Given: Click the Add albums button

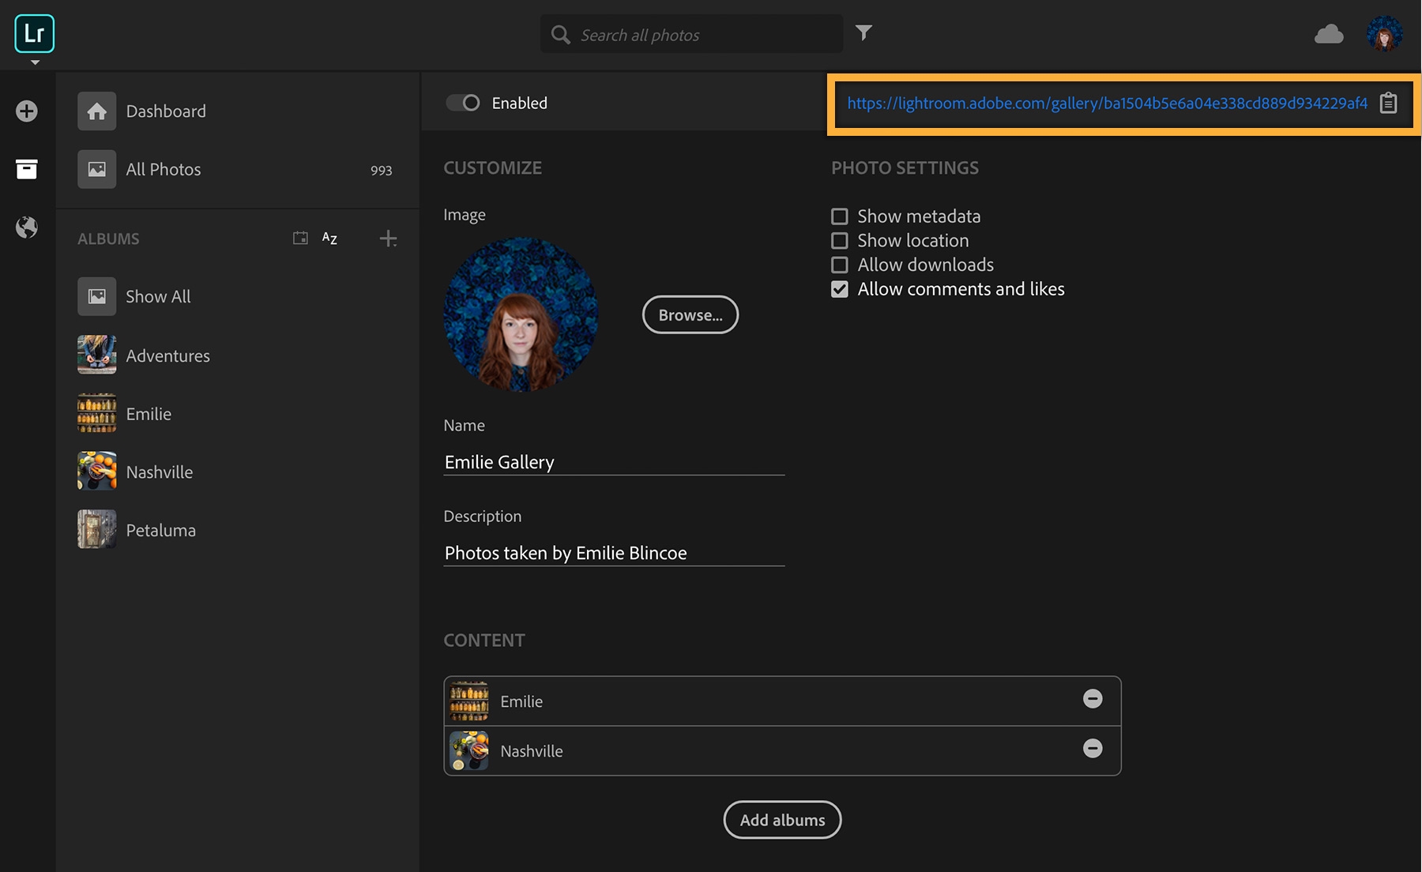Looking at the screenshot, I should [781, 820].
